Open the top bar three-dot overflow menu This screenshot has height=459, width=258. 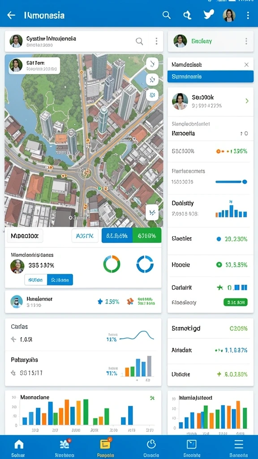tap(248, 15)
